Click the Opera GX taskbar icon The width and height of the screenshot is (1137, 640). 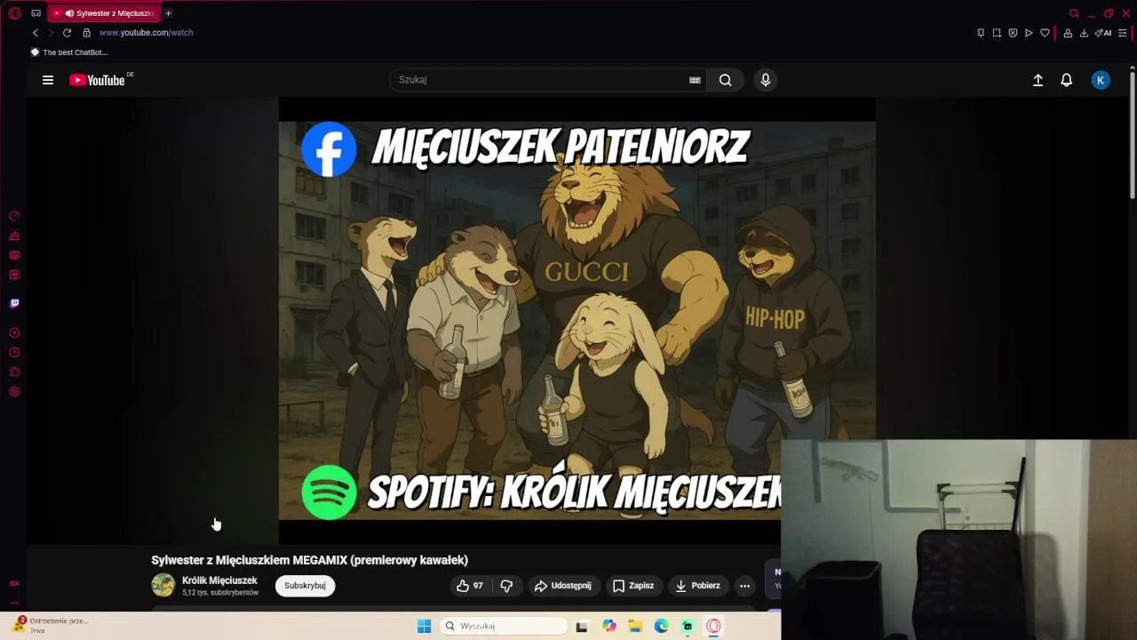[713, 626]
